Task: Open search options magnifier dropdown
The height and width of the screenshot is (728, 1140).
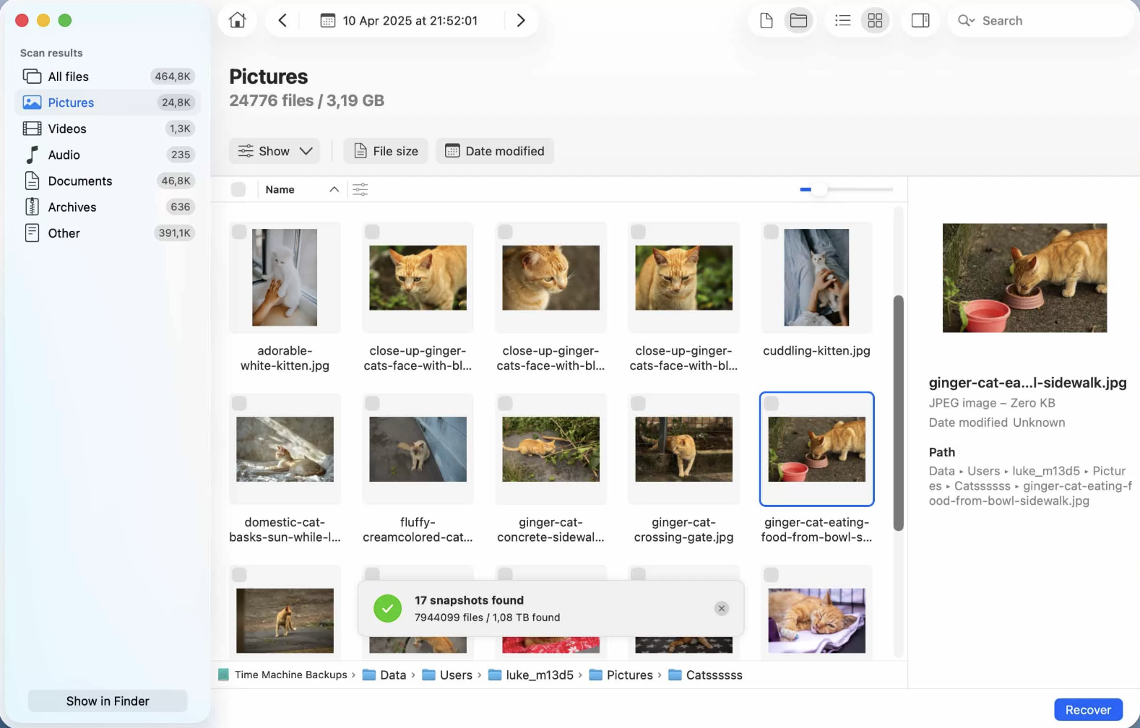Action: click(966, 20)
